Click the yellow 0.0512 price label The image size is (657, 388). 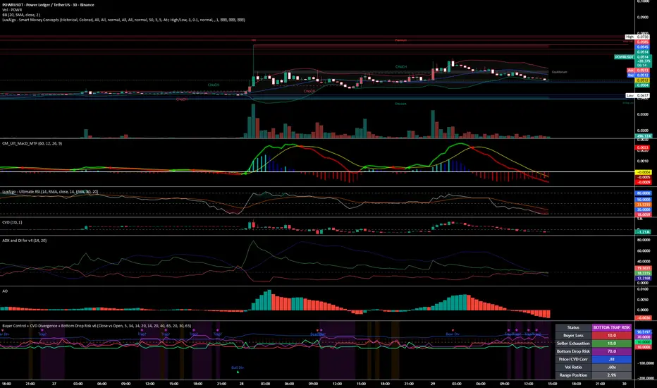click(643, 80)
